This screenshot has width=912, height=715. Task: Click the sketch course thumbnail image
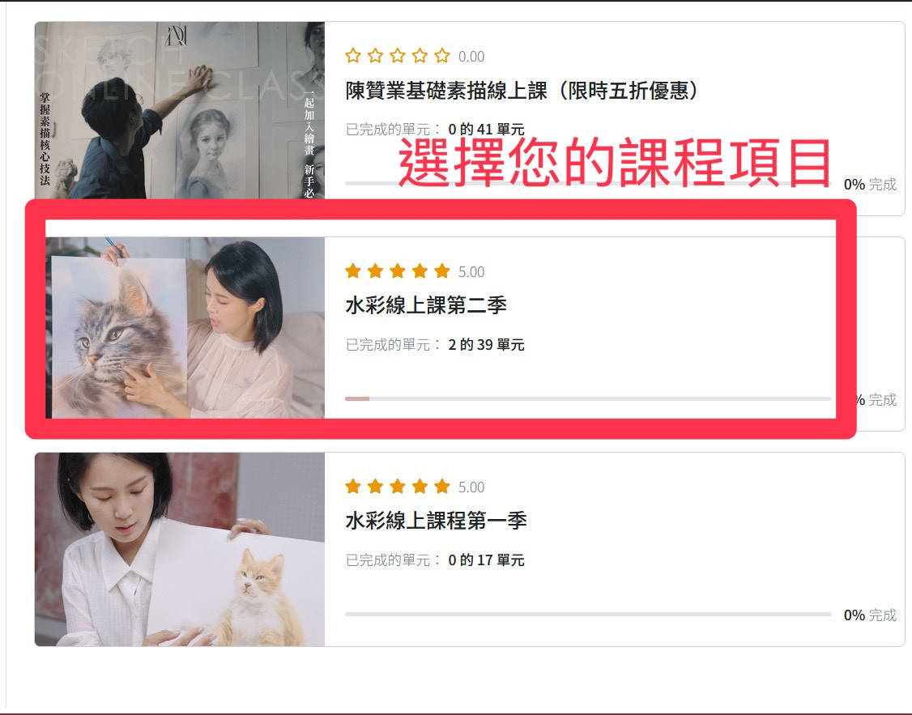coord(180,110)
